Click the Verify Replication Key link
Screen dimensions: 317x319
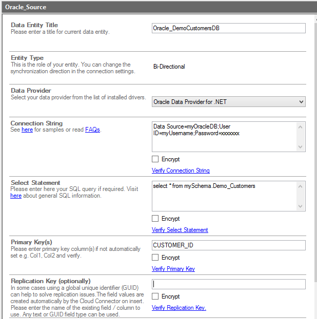[179, 308]
